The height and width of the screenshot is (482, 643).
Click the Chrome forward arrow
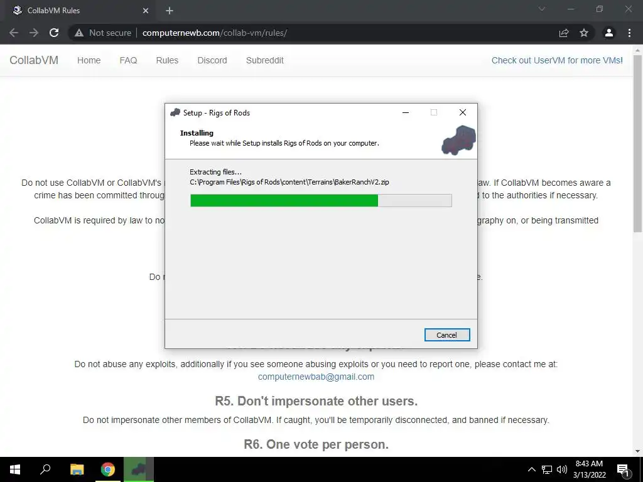point(34,33)
